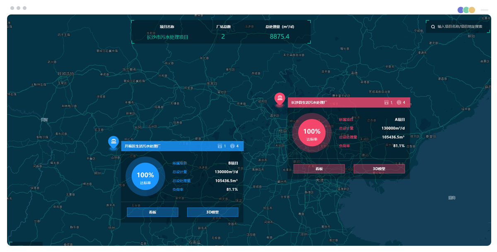Click the 总处理量 value 8875.4

(280, 36)
